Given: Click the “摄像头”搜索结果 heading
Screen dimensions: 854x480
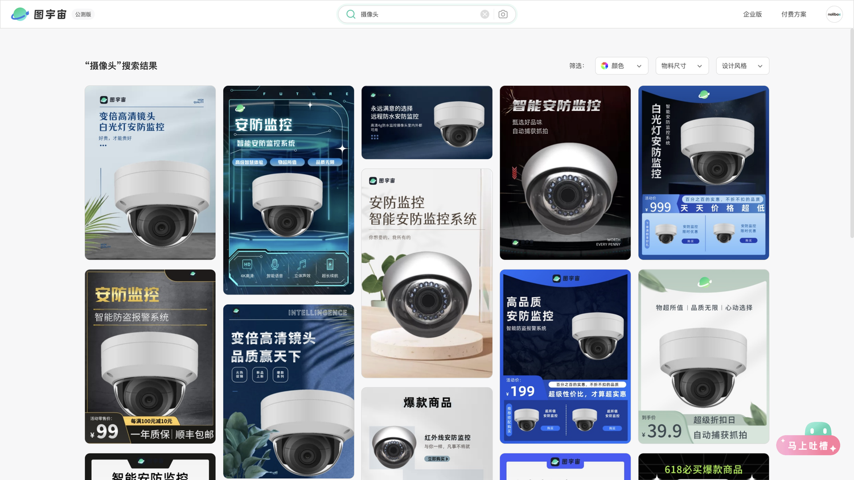Looking at the screenshot, I should tap(121, 66).
